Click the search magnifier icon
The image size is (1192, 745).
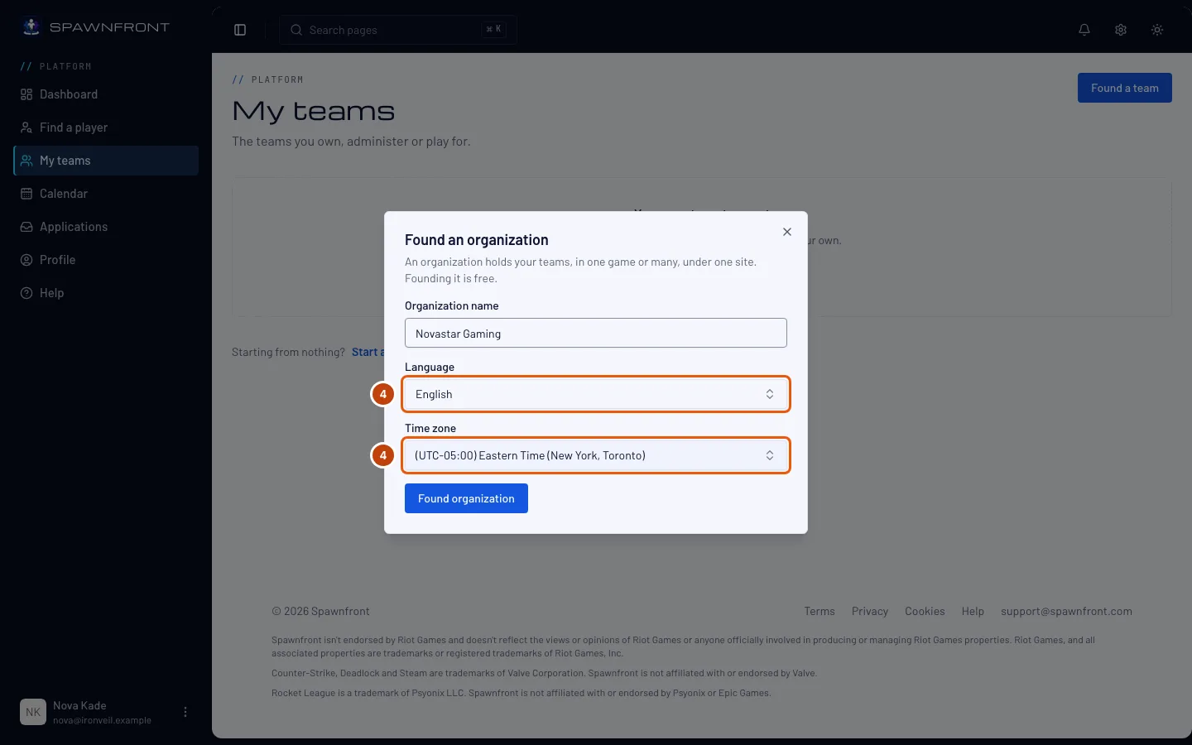click(x=296, y=30)
